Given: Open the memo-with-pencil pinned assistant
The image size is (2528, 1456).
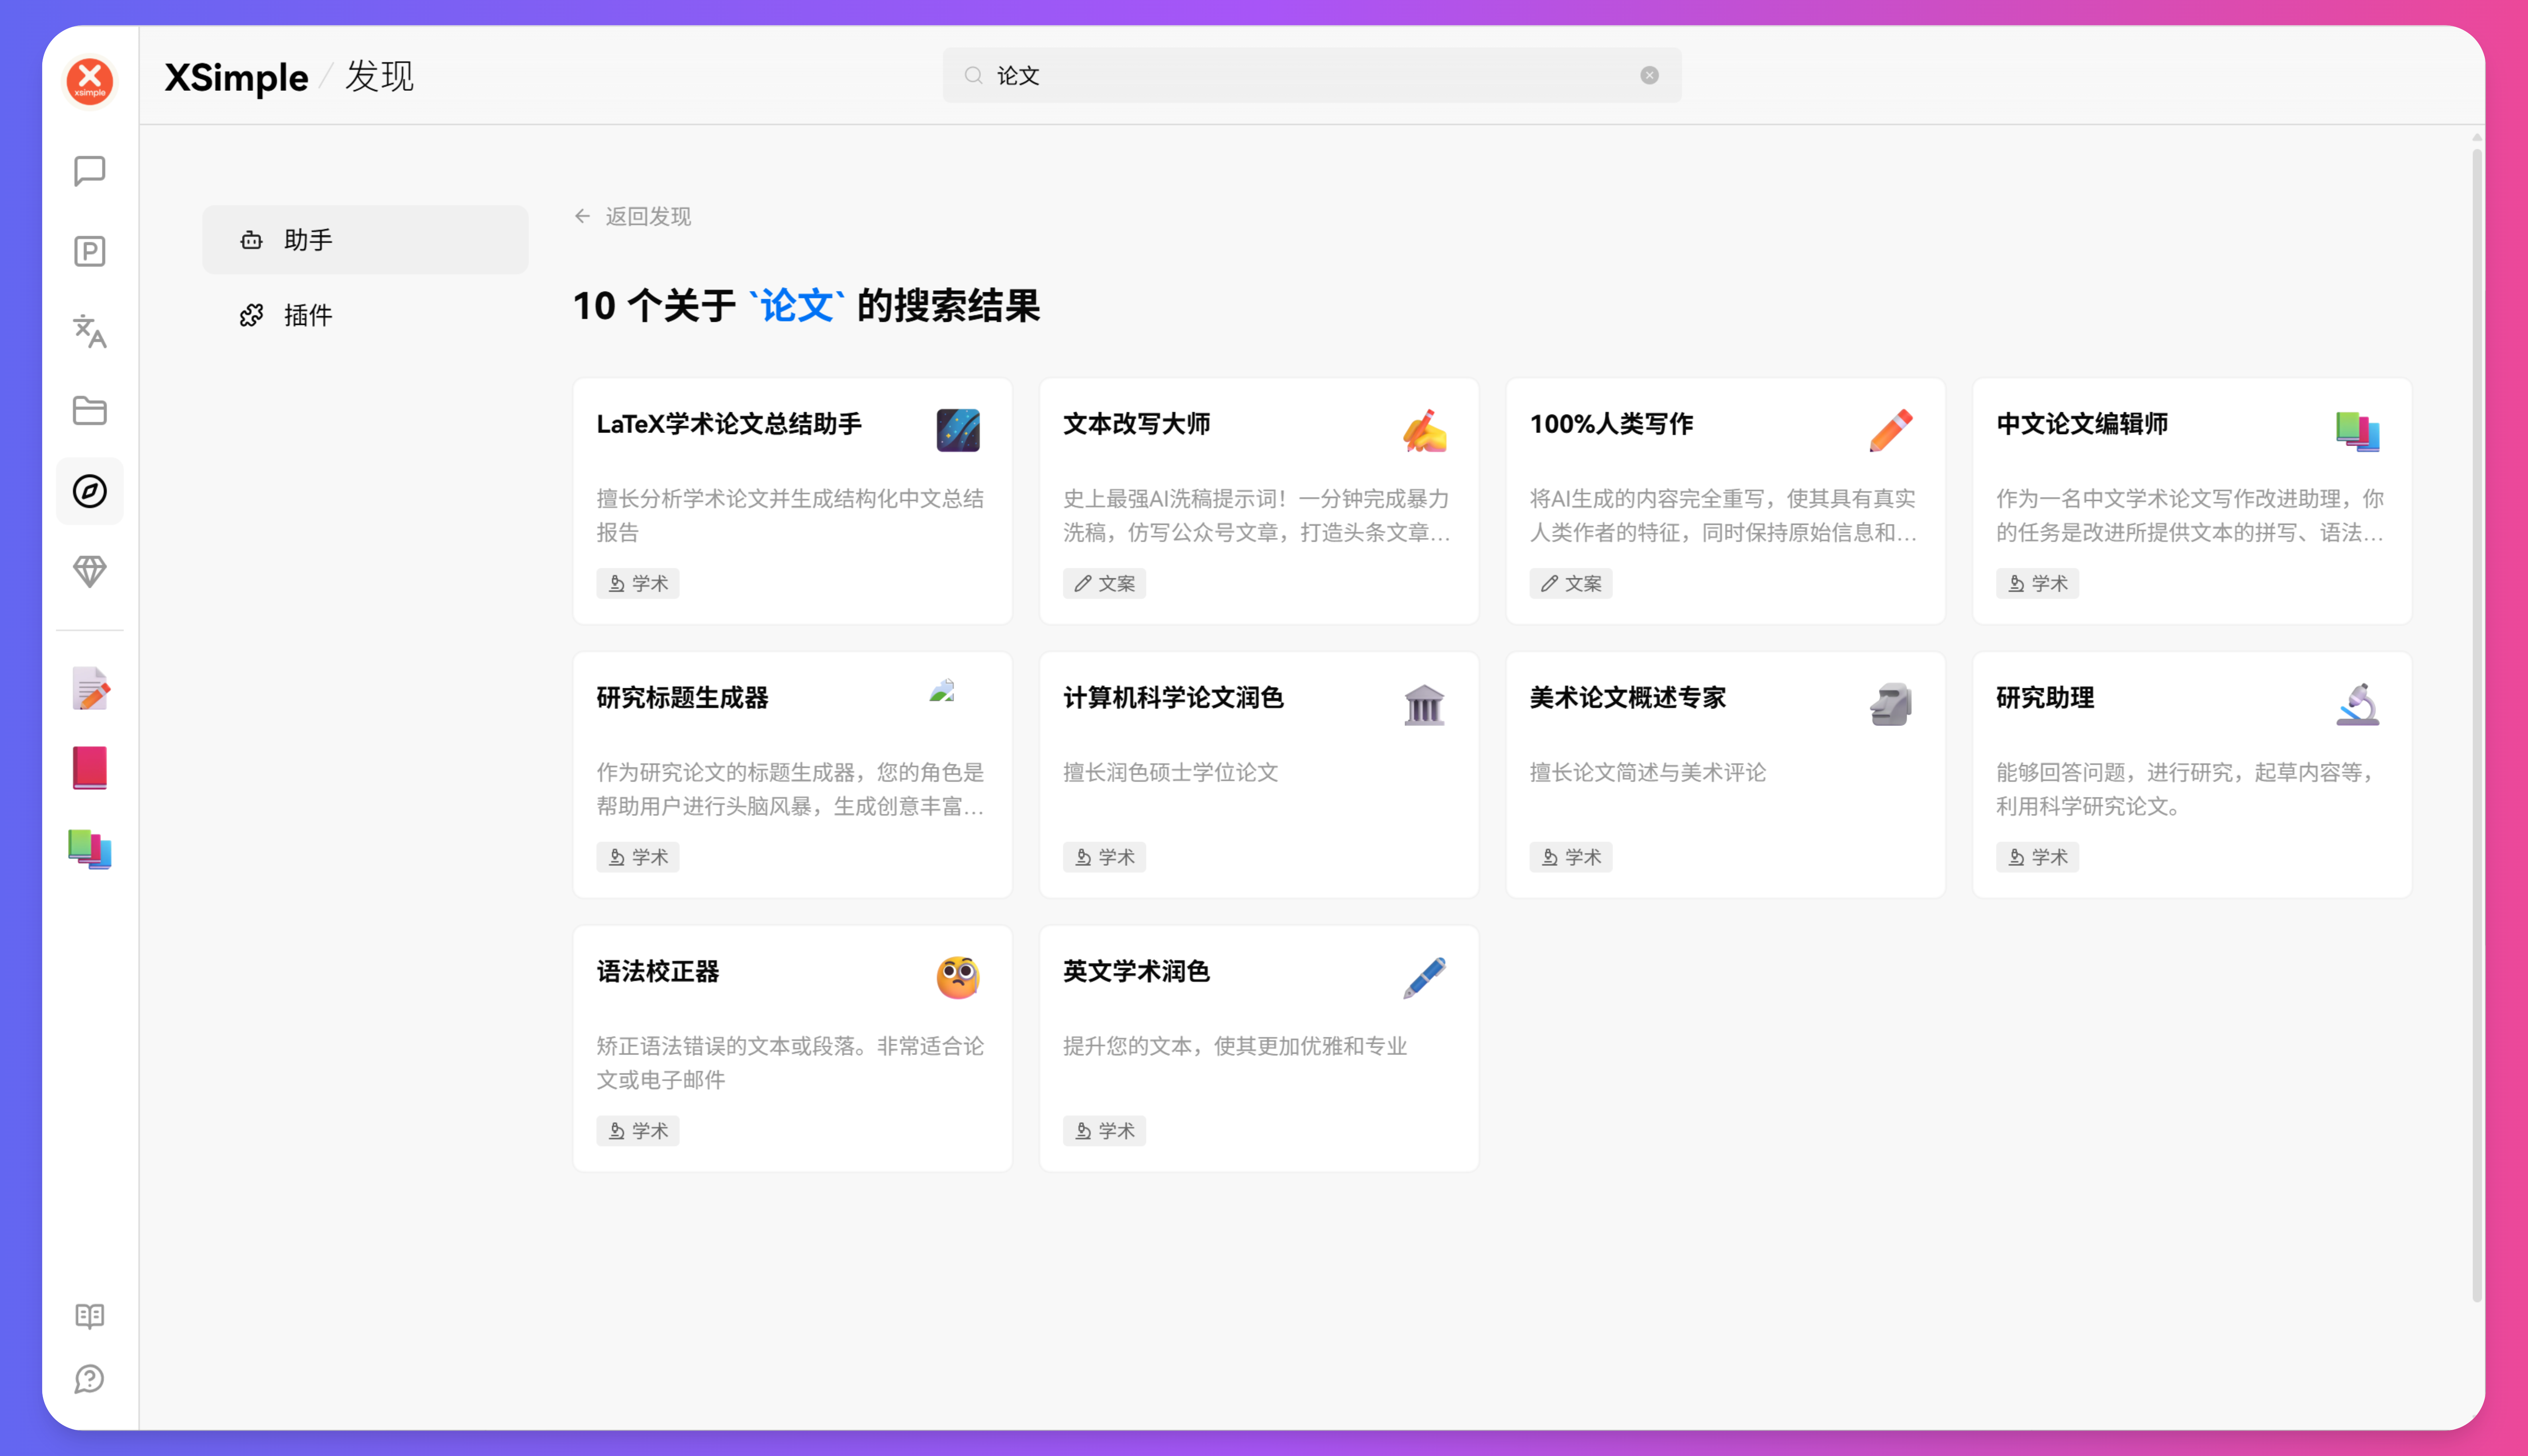Looking at the screenshot, I should pos(90,689).
